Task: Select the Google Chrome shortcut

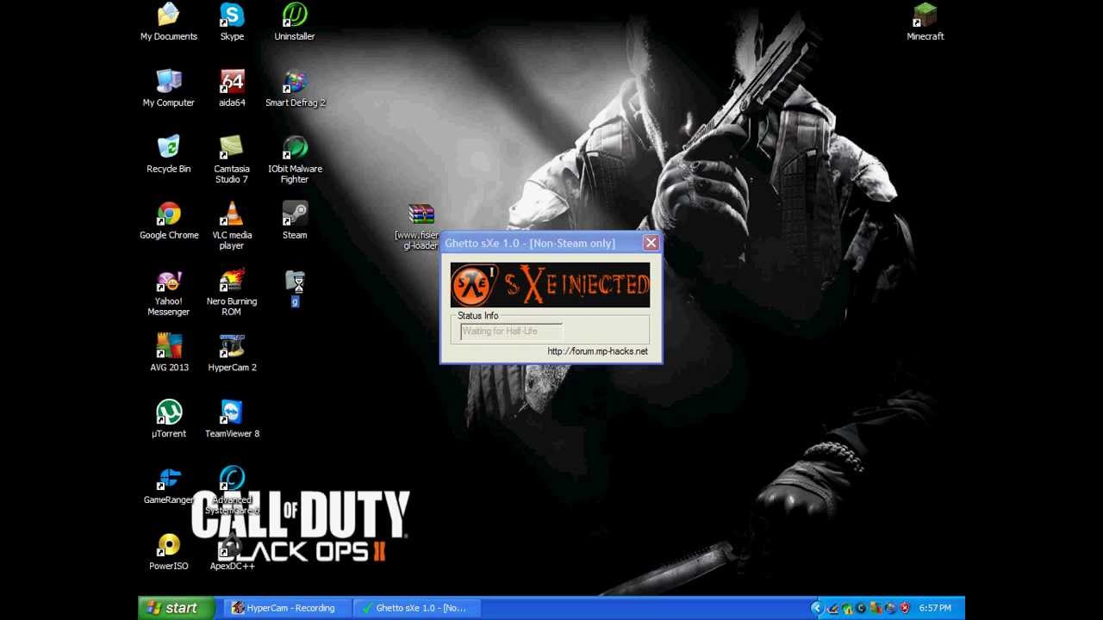Action: [x=169, y=220]
